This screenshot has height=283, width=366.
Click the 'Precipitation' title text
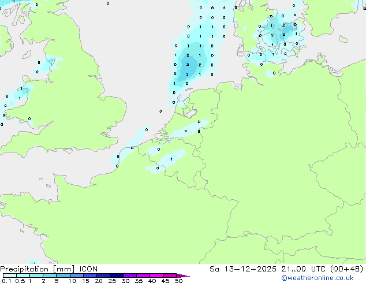24,269
